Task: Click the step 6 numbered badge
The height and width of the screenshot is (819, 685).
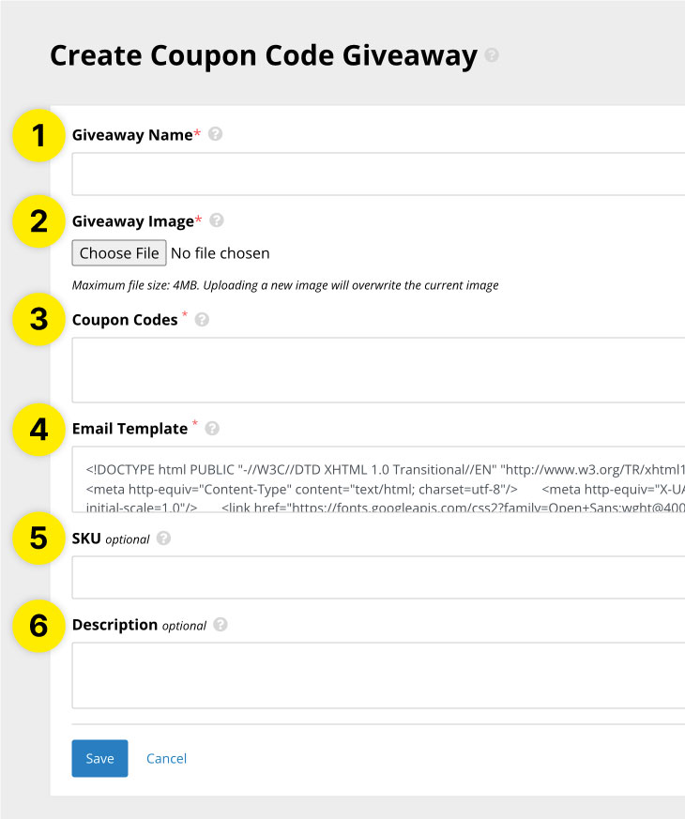Action: pos(38,626)
